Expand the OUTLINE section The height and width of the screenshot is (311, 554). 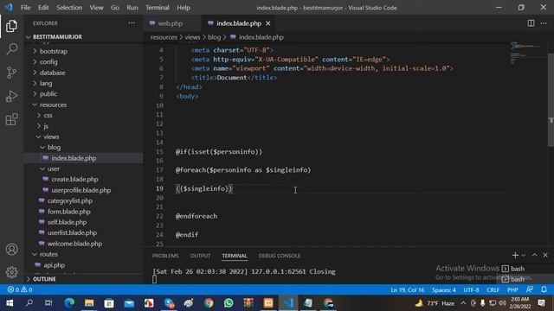point(44,279)
